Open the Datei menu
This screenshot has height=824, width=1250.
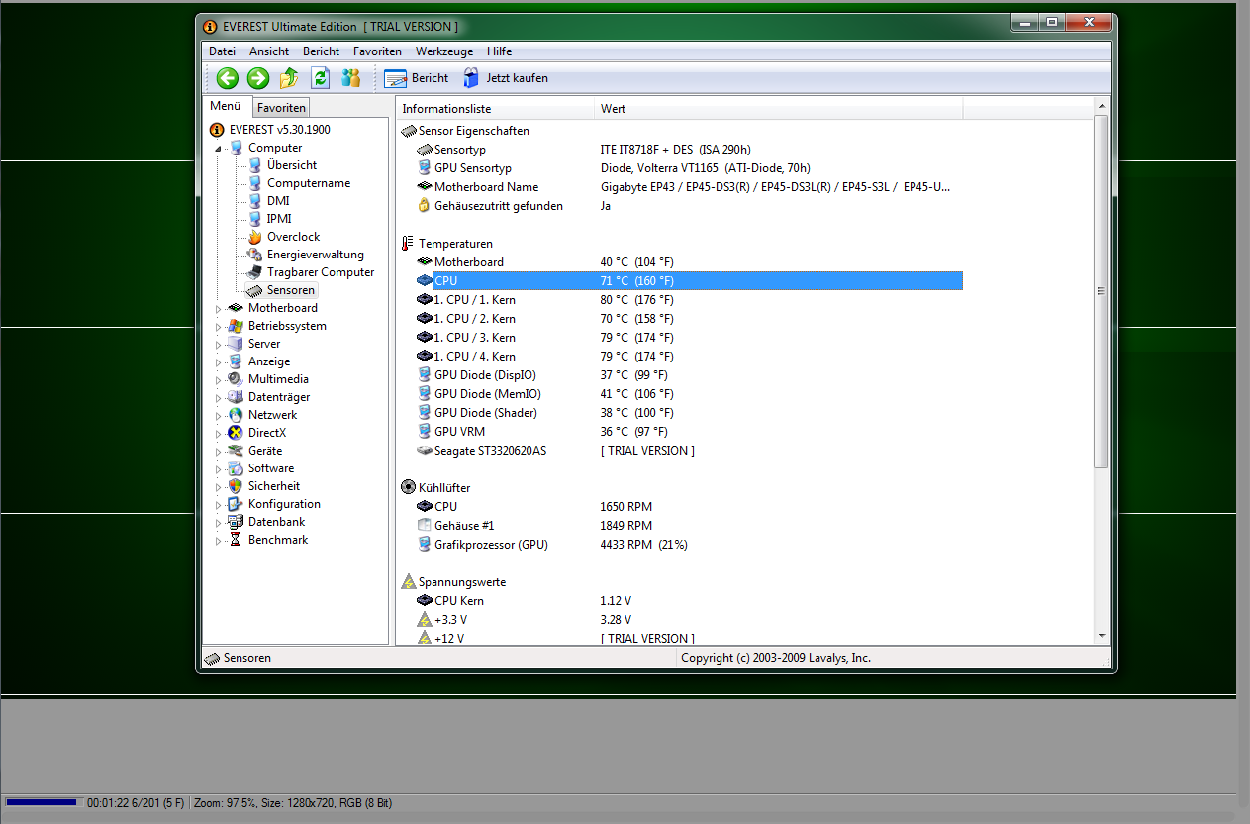click(x=222, y=51)
